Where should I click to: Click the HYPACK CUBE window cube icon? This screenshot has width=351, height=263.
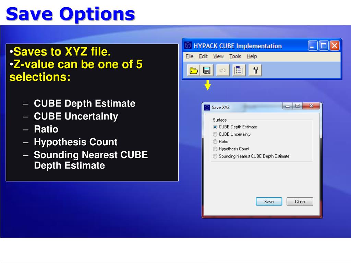[188, 46]
